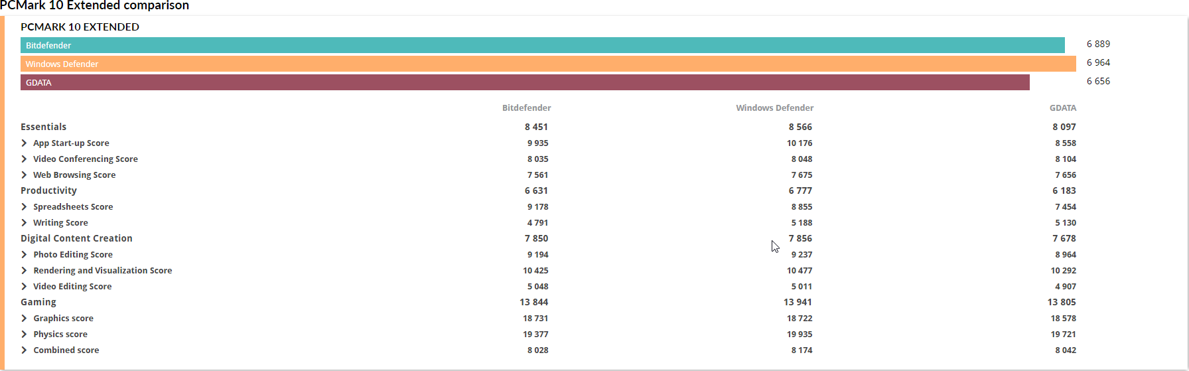1189x371 pixels.
Task: Expand the Video Conferencing Score row
Action: (x=24, y=159)
